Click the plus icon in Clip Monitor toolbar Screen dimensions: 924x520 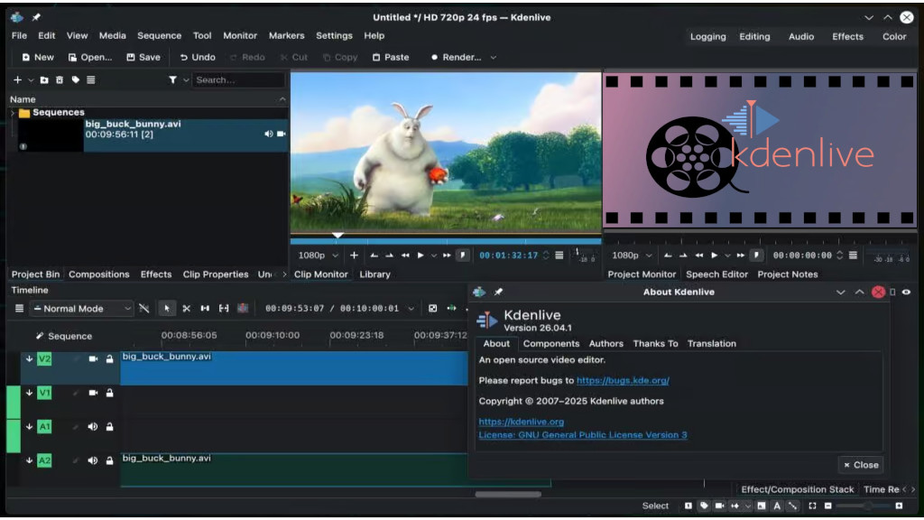(x=354, y=255)
